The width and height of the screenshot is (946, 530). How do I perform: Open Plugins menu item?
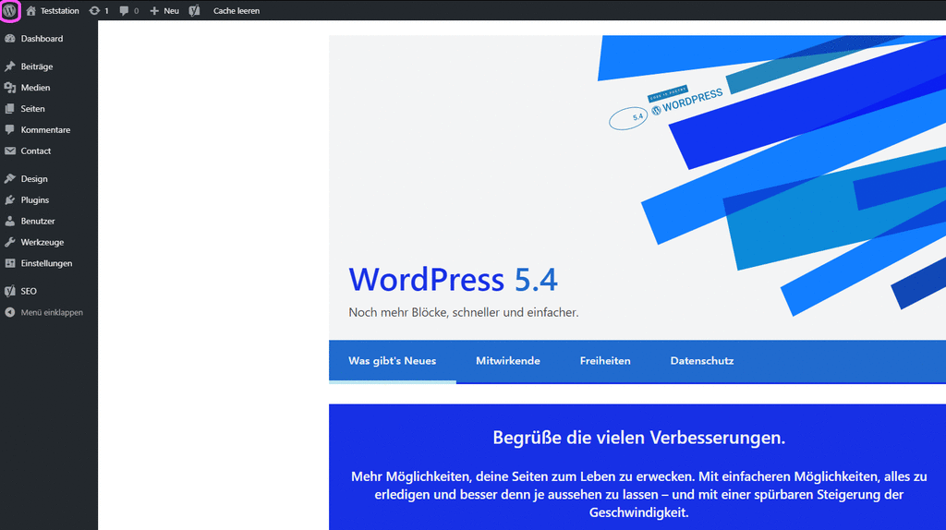pyautogui.click(x=35, y=199)
